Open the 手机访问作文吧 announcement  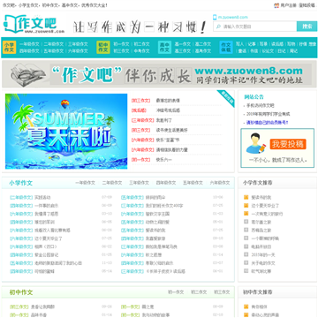coord(260,105)
